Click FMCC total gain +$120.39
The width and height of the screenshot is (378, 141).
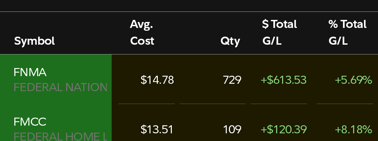(x=284, y=130)
